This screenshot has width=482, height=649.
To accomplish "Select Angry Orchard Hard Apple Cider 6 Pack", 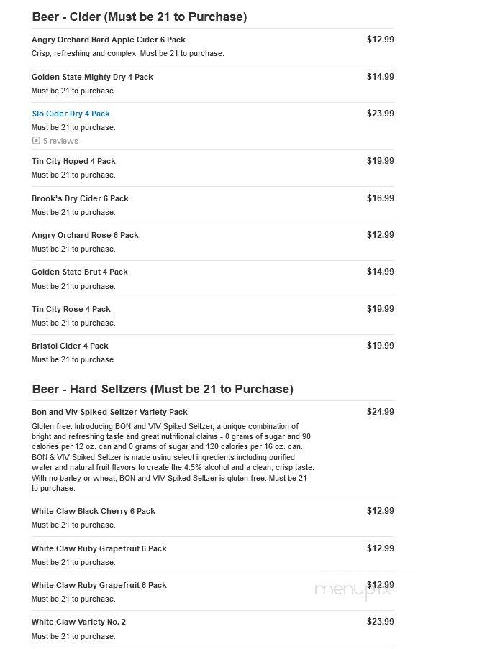I will click(x=109, y=40).
